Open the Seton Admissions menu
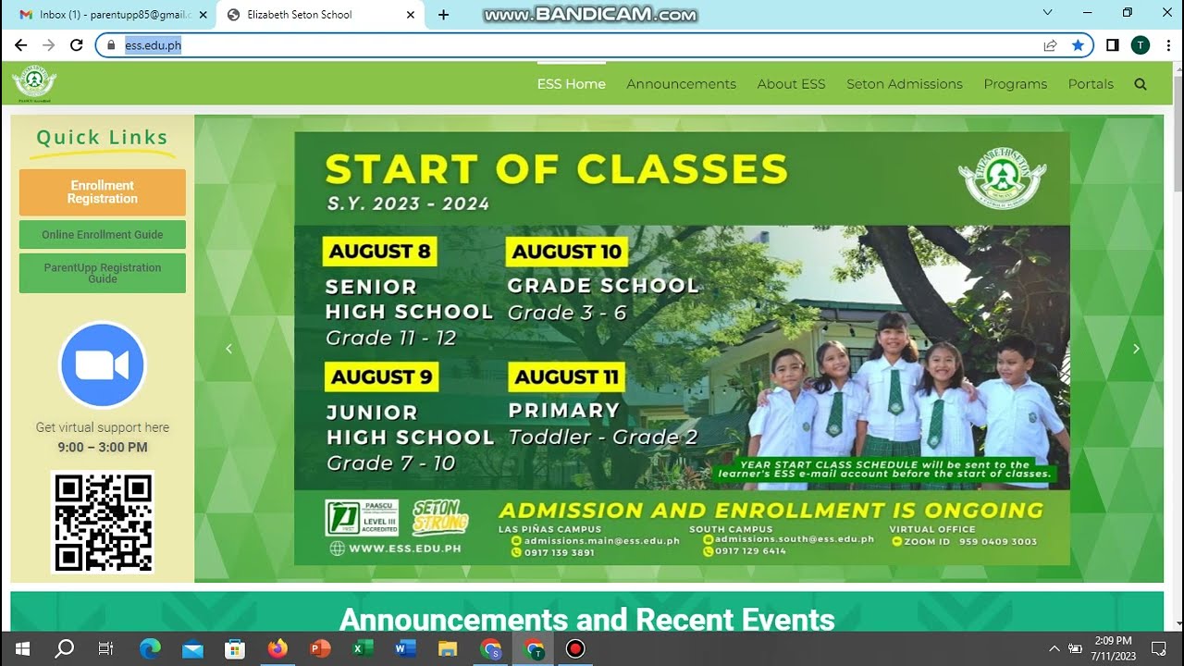Image resolution: width=1184 pixels, height=666 pixels. (905, 84)
